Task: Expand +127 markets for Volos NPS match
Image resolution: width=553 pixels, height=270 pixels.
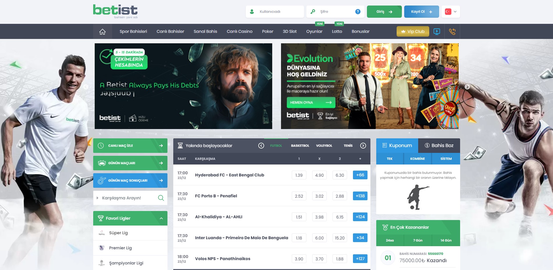Action: [360, 259]
